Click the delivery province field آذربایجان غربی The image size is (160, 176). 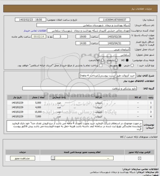coord(115,50)
